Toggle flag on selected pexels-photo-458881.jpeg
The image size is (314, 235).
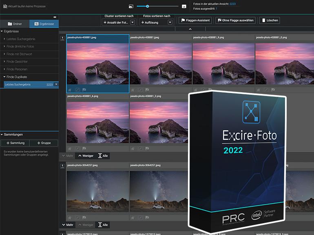[x=84, y=89]
